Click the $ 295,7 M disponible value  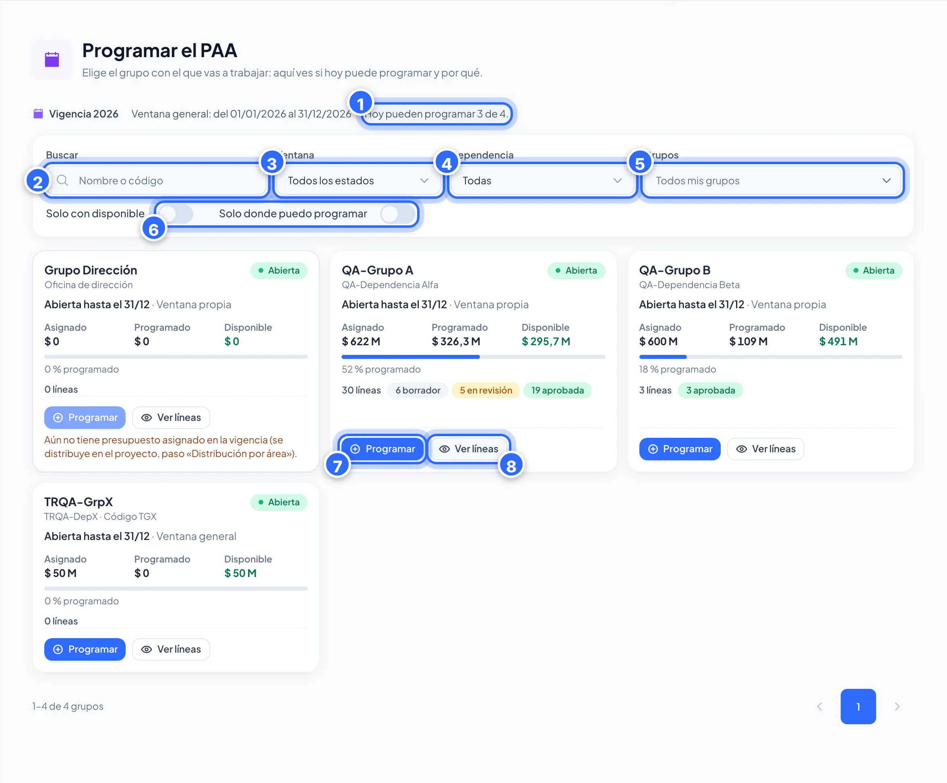[x=546, y=342]
